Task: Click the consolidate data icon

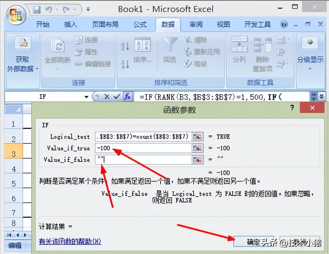Action: pyautogui.click(x=281, y=52)
